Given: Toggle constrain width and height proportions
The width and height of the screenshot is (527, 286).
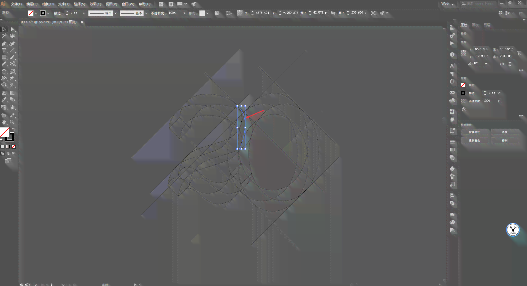Looking at the screenshot, I should click(x=519, y=53).
